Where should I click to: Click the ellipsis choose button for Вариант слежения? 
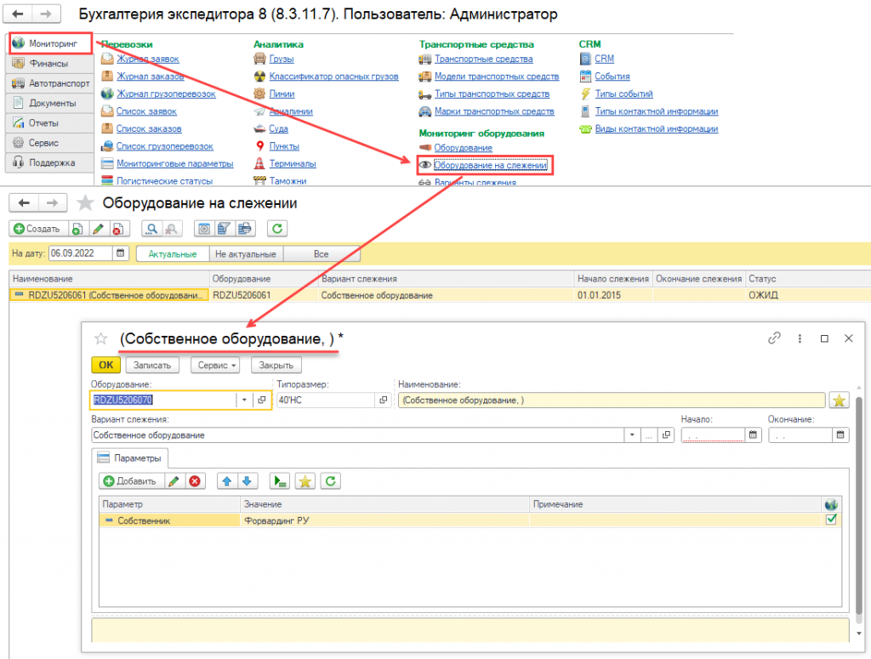[x=649, y=435]
